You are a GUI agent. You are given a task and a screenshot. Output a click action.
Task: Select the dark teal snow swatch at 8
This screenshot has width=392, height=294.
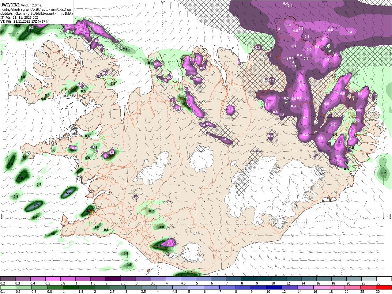click(x=249, y=279)
